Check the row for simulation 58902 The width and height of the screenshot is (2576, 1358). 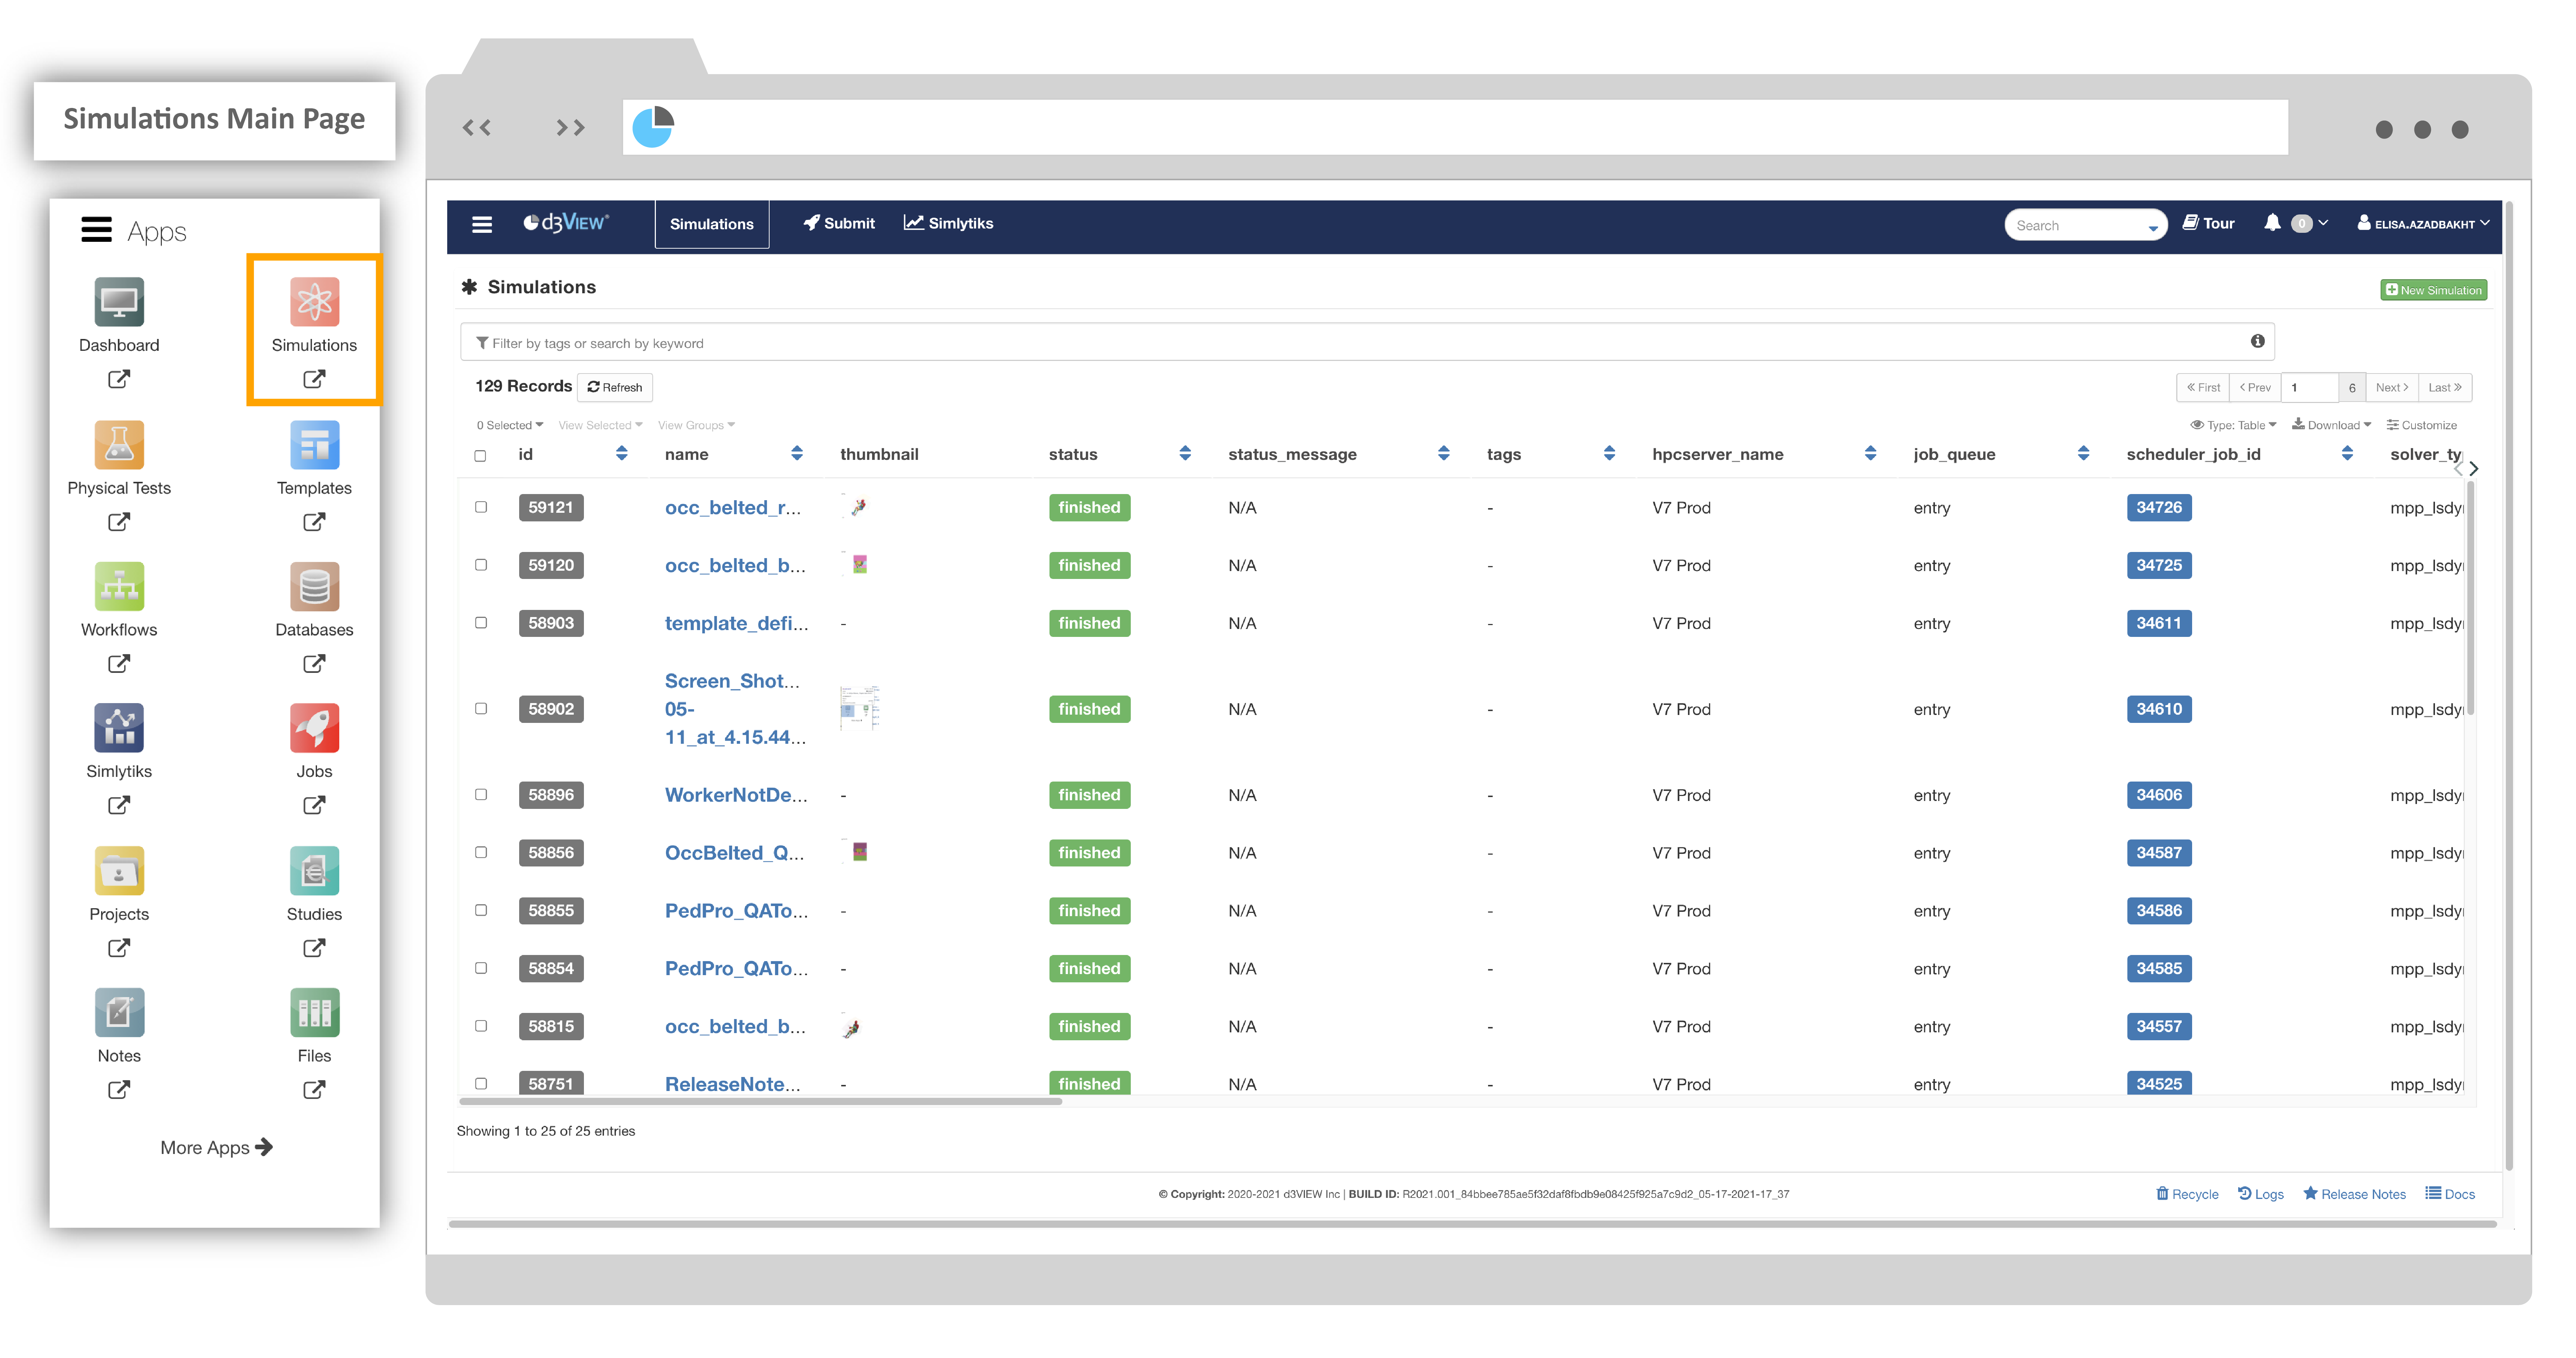[x=481, y=709]
